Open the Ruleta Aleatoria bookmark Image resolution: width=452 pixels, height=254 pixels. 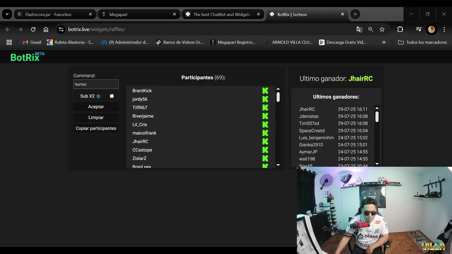(x=71, y=42)
